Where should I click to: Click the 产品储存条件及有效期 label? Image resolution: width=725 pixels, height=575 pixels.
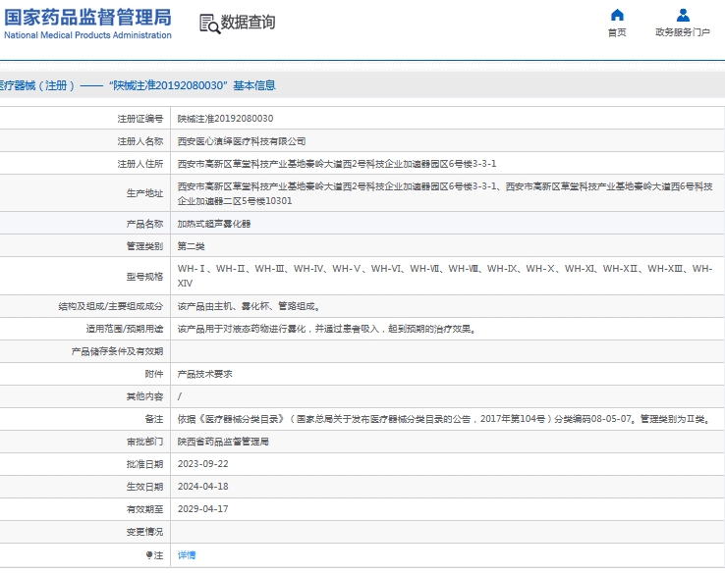pos(117,351)
